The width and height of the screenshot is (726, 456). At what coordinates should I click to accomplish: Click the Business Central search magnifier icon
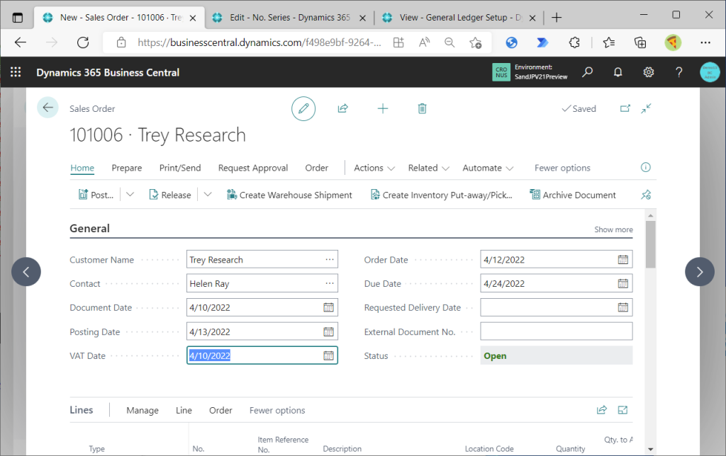(x=588, y=72)
